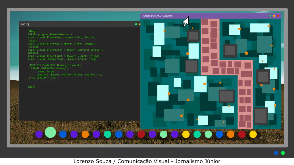294x165 pixels.
Task: Select the tall light-cyan block in map's top-left
Action: (159, 34)
